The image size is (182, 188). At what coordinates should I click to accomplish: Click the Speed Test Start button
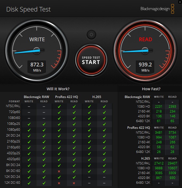tap(91, 60)
